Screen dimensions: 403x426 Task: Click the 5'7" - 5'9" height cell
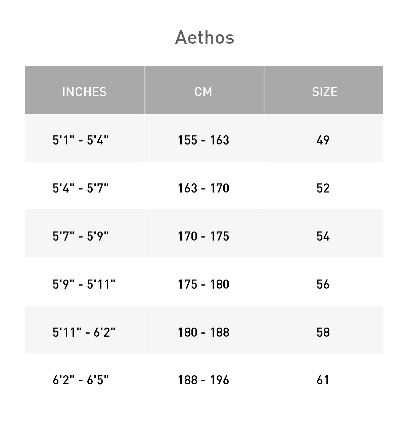(81, 236)
